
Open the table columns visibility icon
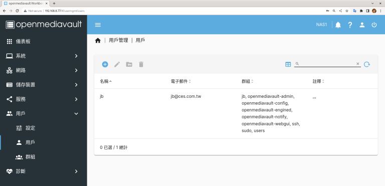288,64
